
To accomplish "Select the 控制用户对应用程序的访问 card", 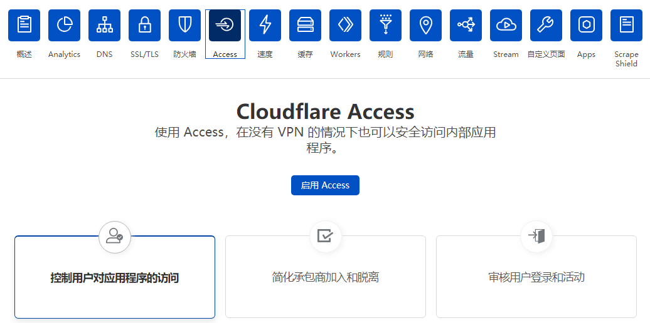I will coord(115,277).
